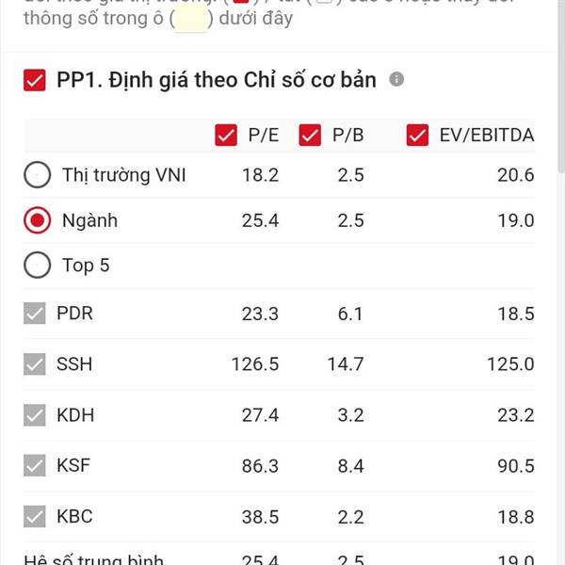Click the KDH ticker label

point(75,415)
